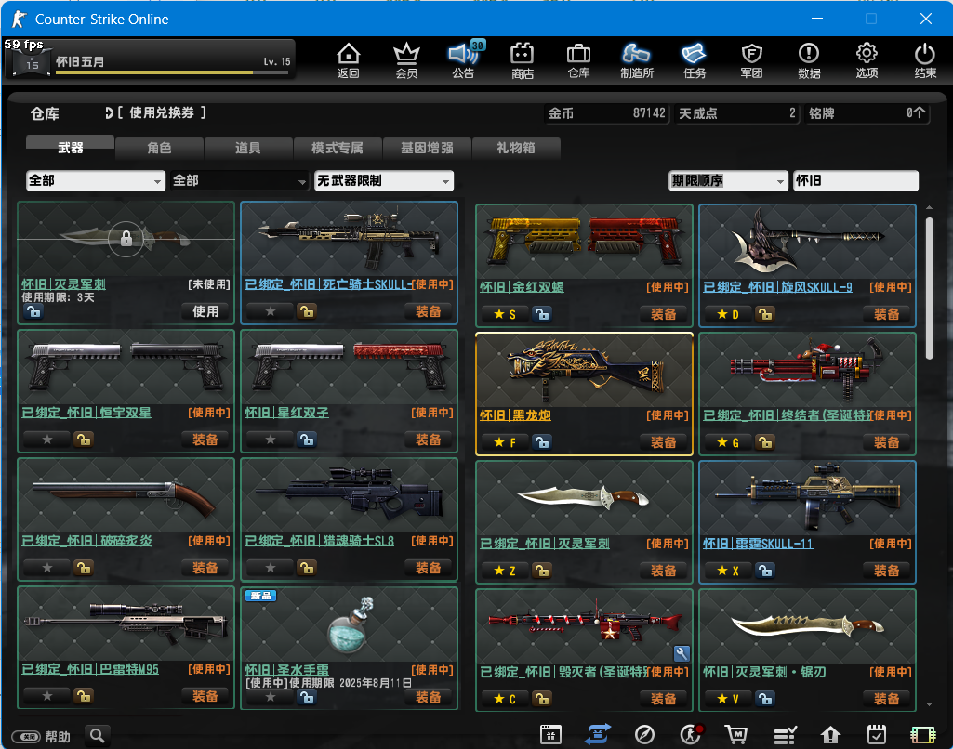Image resolution: width=953 pixels, height=749 pixels.
Task: Open the 期限顺序 sort order dropdown
Action: [x=727, y=180]
